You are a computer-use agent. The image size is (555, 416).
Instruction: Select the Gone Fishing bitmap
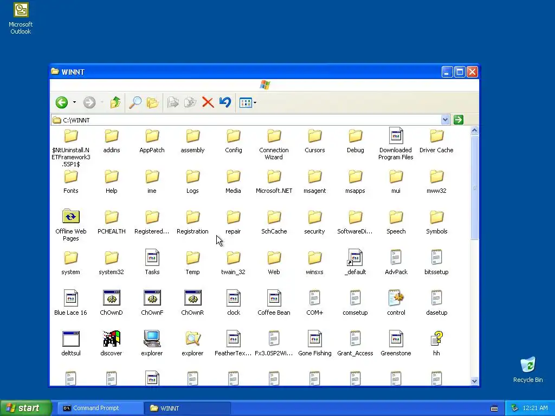(315, 344)
